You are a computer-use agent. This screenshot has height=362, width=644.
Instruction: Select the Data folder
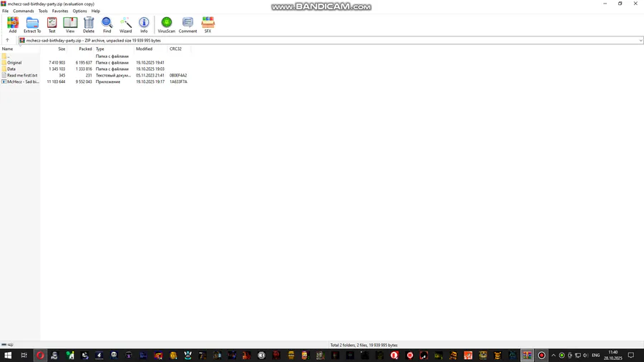tap(94, 69)
